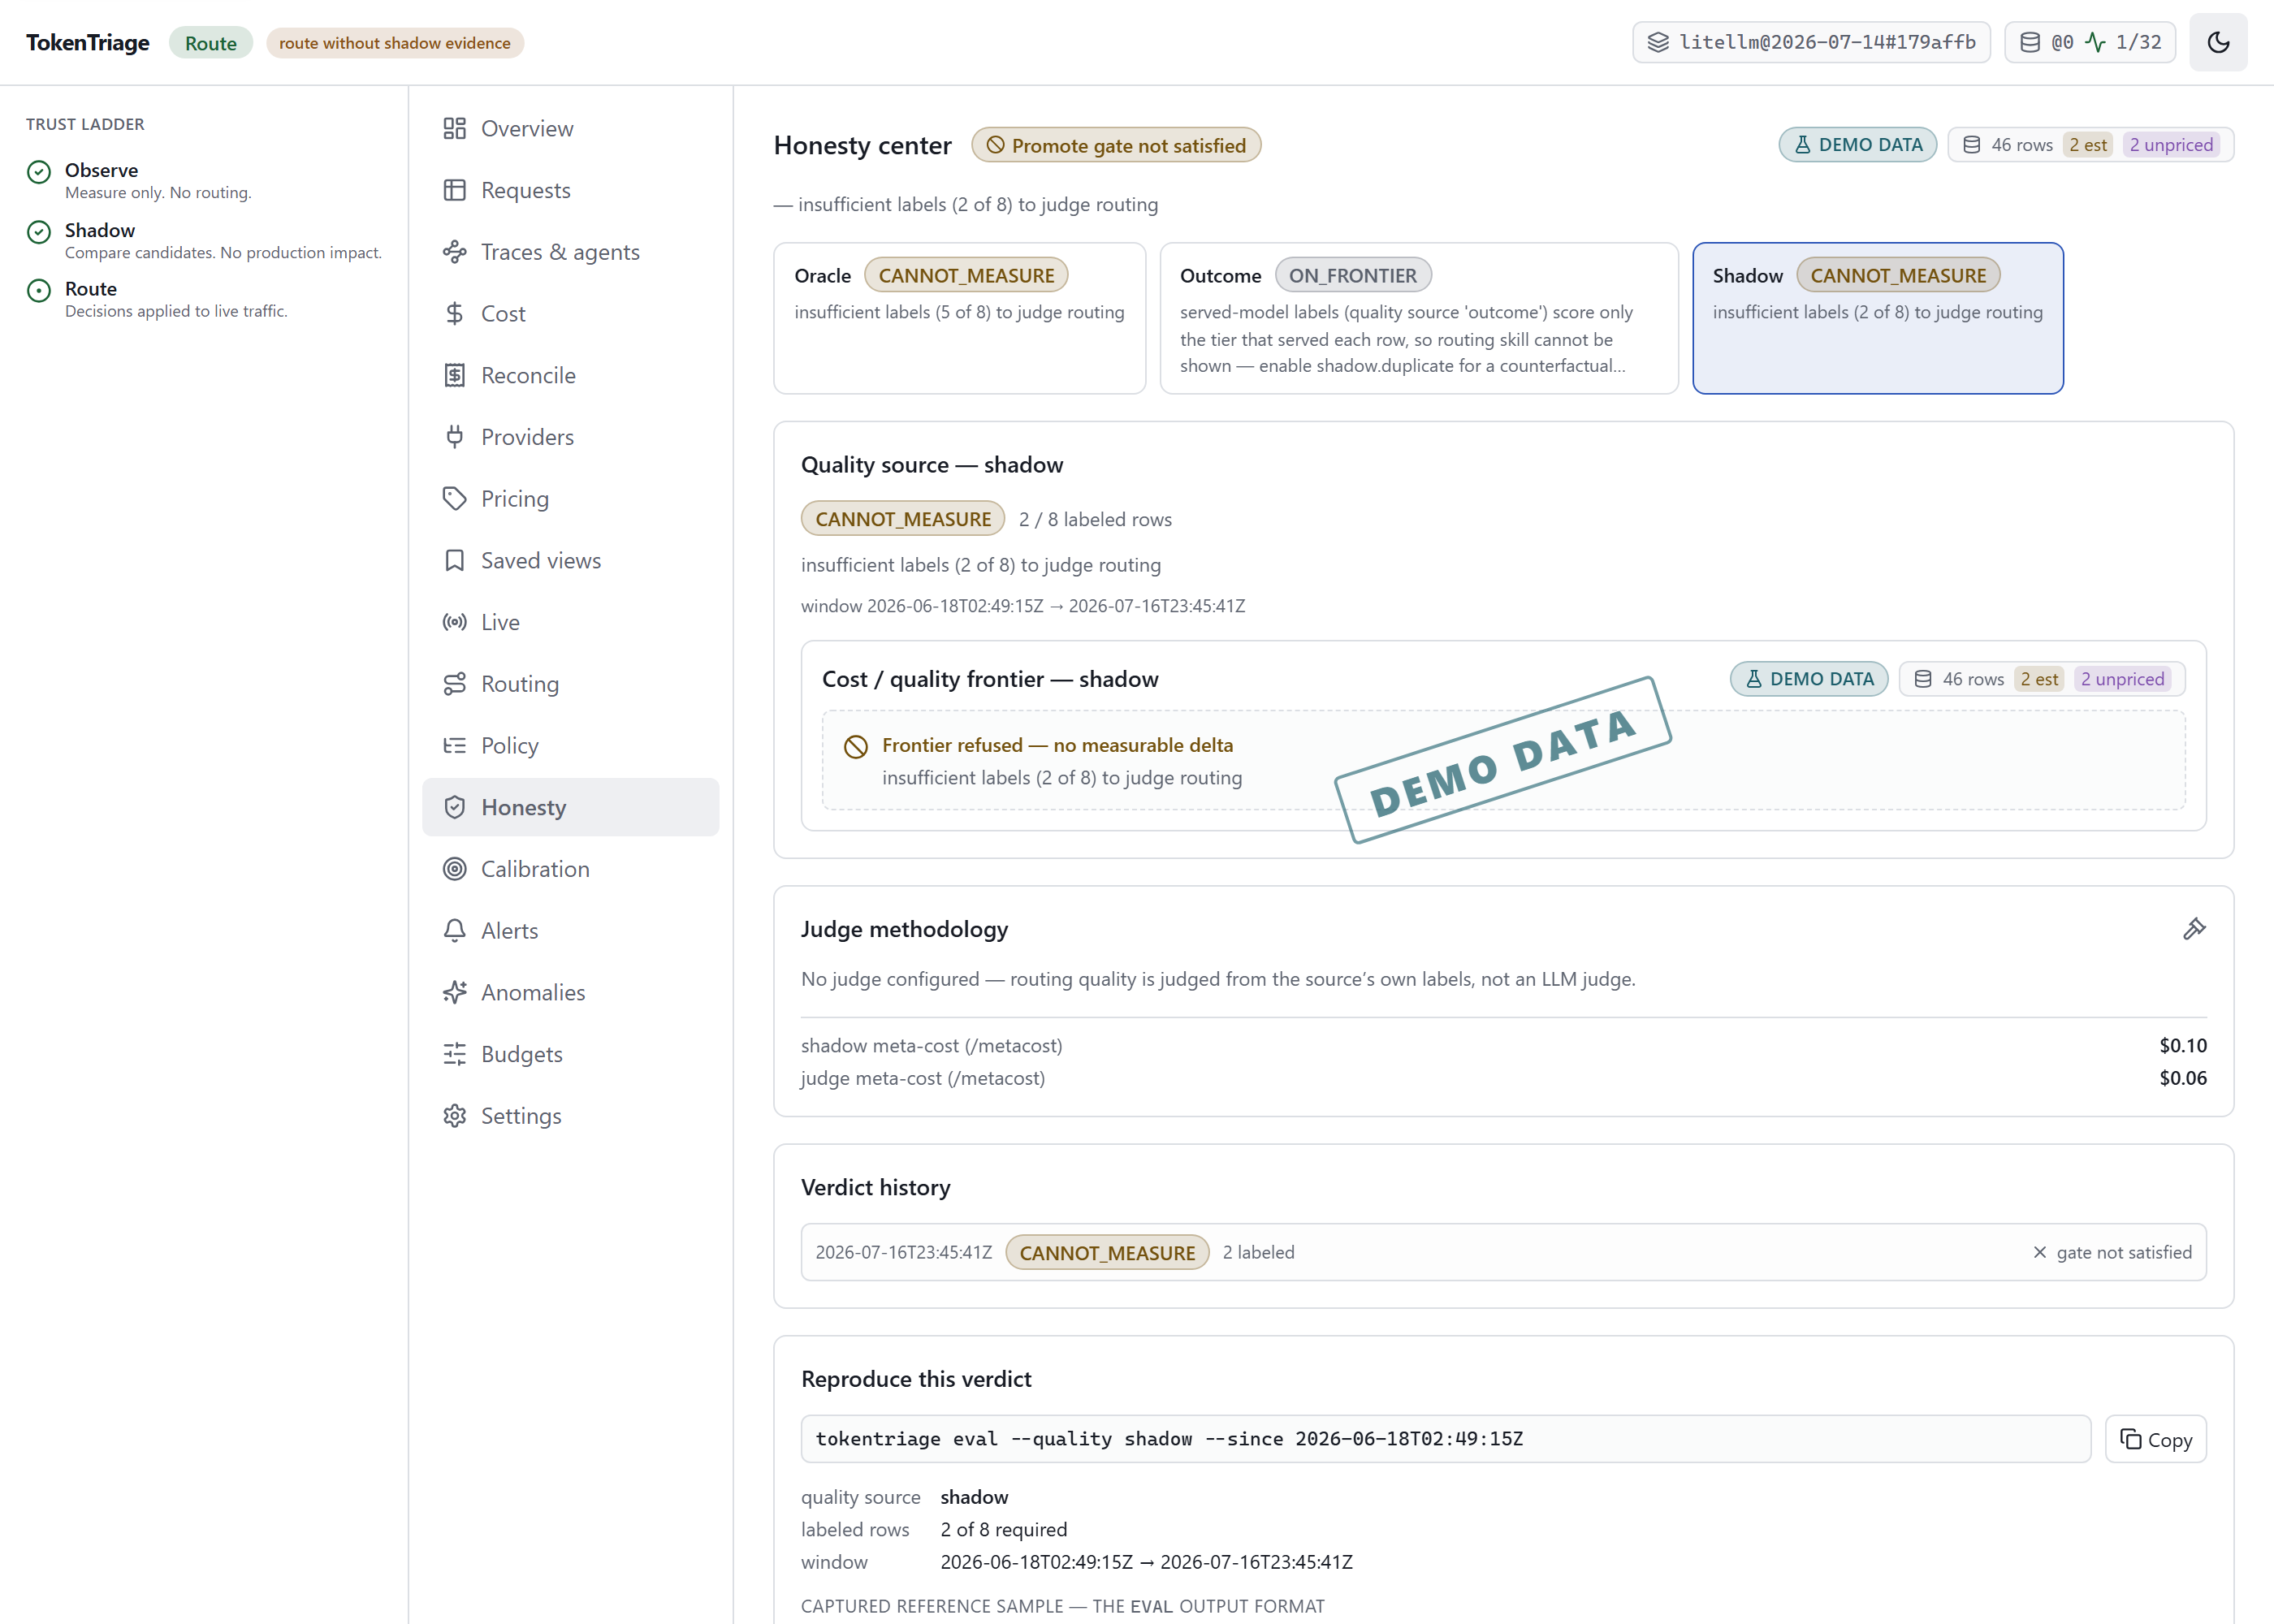Open Calibration target icon
Screen dimensions: 2274x1624
(455, 869)
